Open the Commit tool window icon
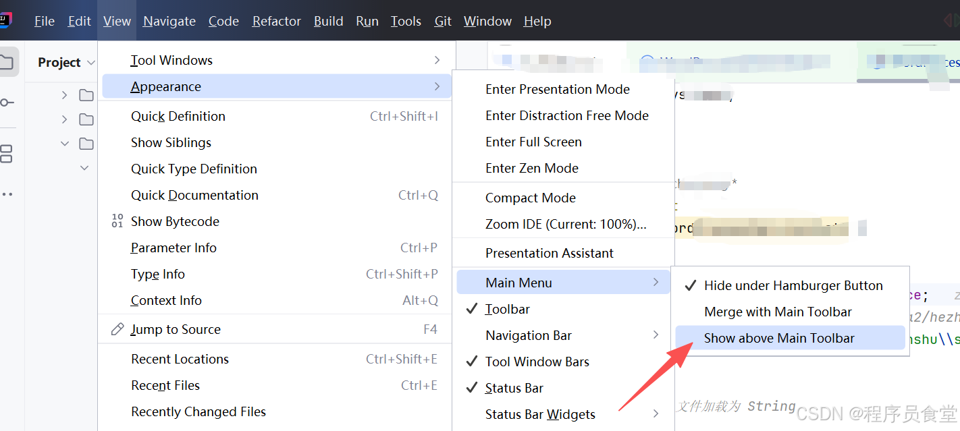This screenshot has height=431, width=960. (x=7, y=103)
